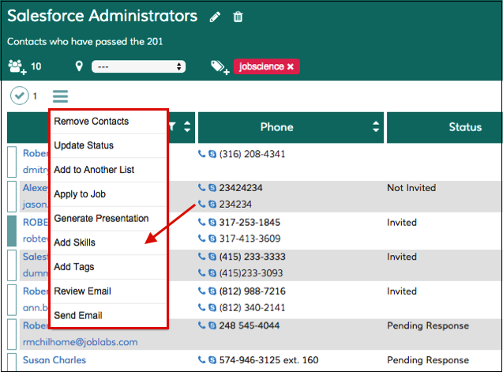The width and height of the screenshot is (503, 372).
Task: Choose Remove Contacts from the menu
Action: [x=108, y=122]
